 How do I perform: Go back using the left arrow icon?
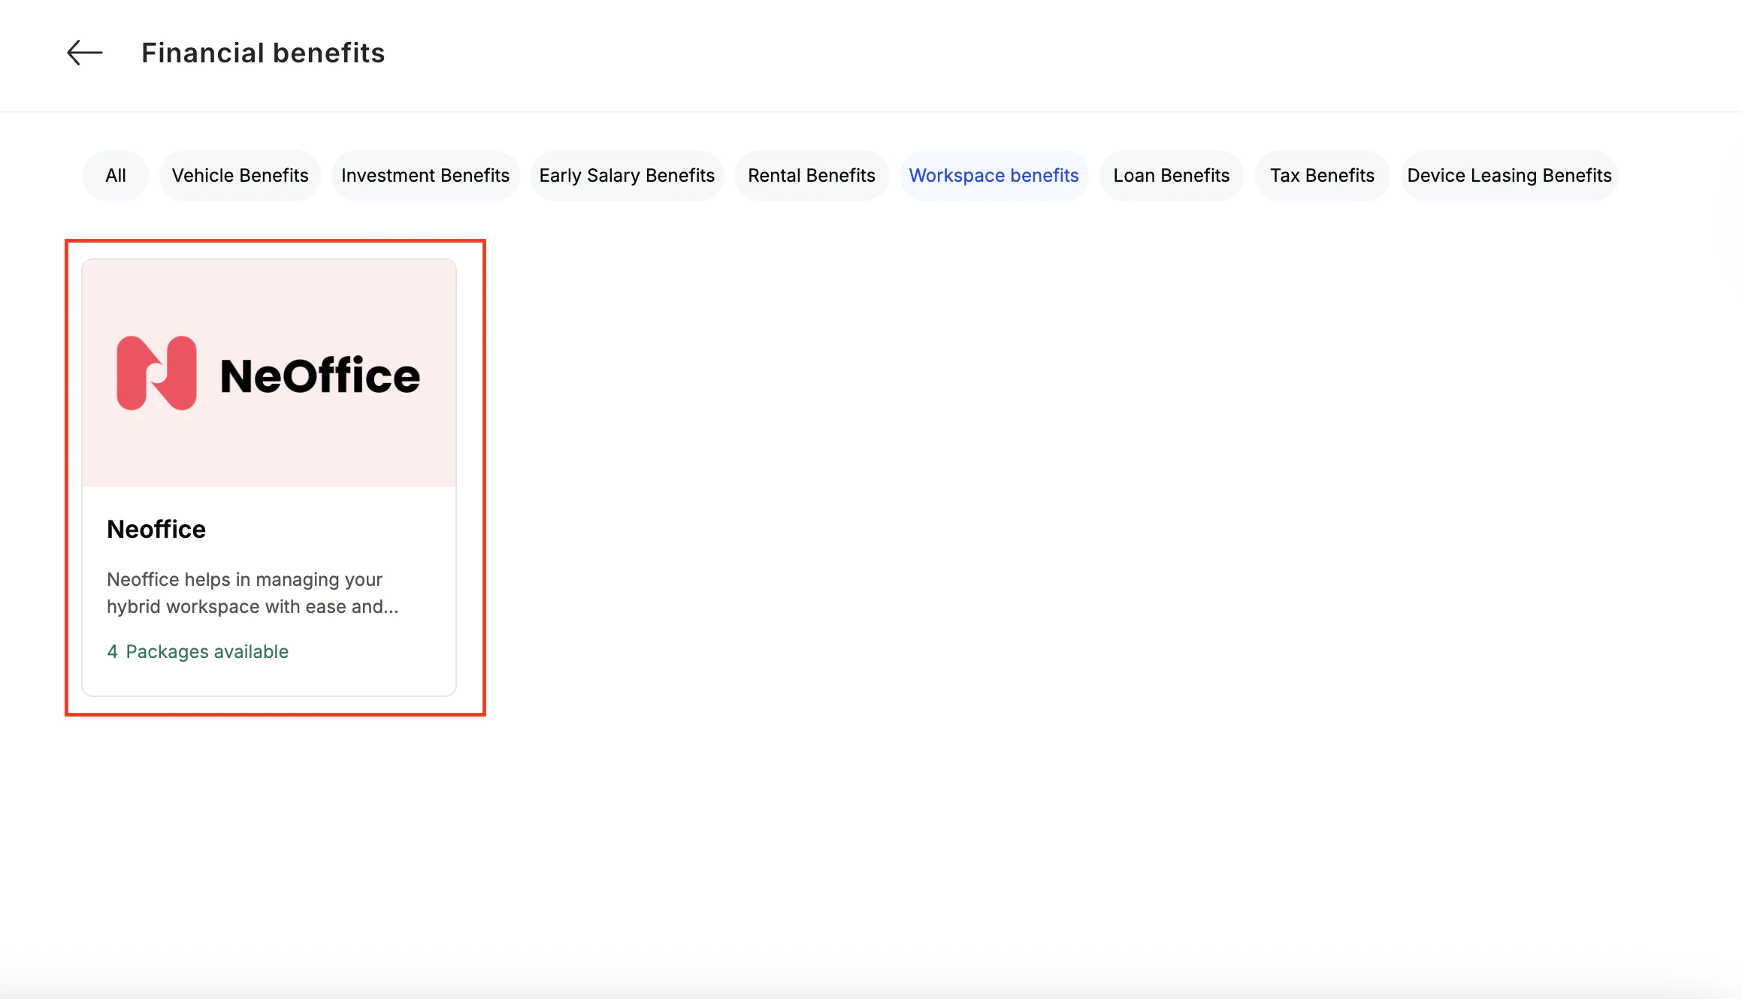coord(85,53)
